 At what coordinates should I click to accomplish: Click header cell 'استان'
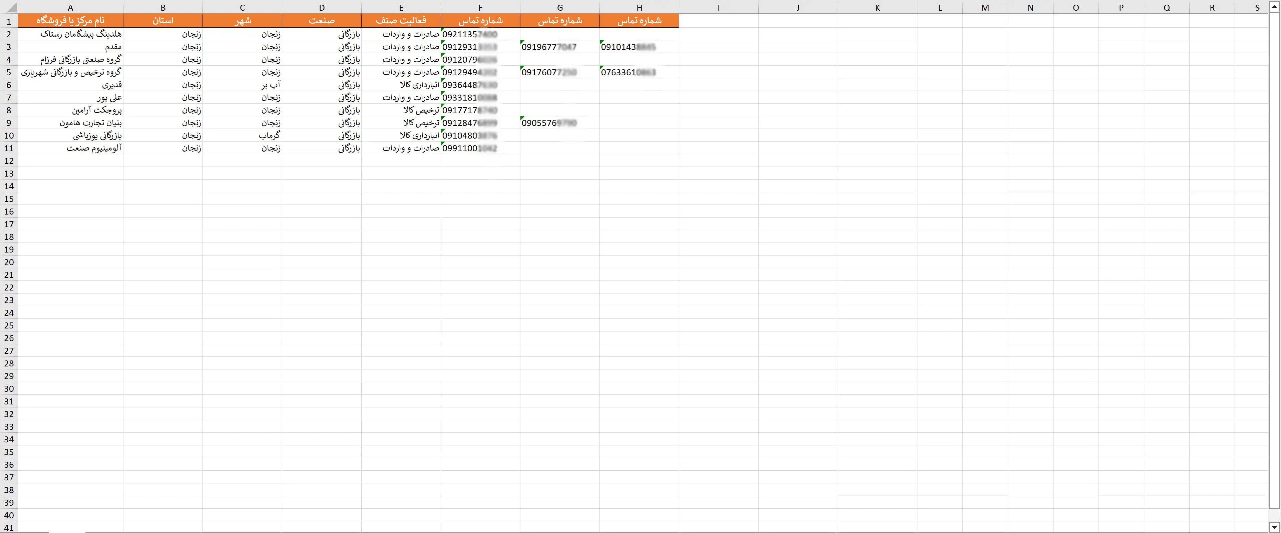click(x=162, y=20)
